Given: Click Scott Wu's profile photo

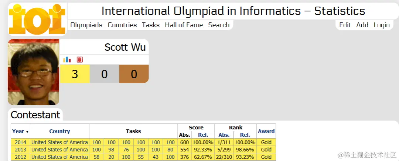Looking at the screenshot, I should [x=33, y=72].
